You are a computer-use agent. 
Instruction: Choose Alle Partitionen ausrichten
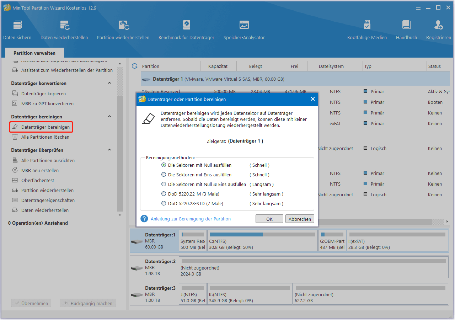[43, 160]
